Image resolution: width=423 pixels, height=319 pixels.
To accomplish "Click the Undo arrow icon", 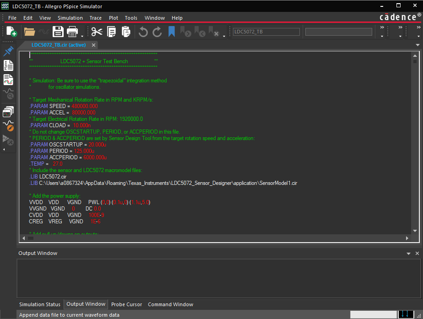I will point(144,31).
